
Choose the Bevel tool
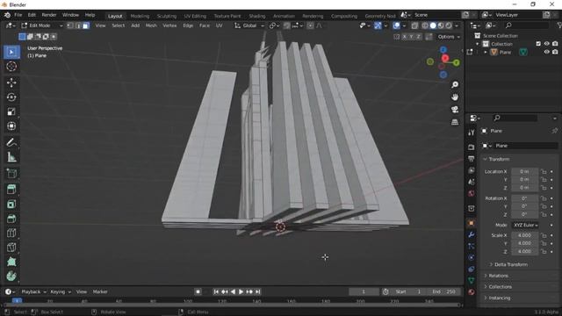(11, 219)
